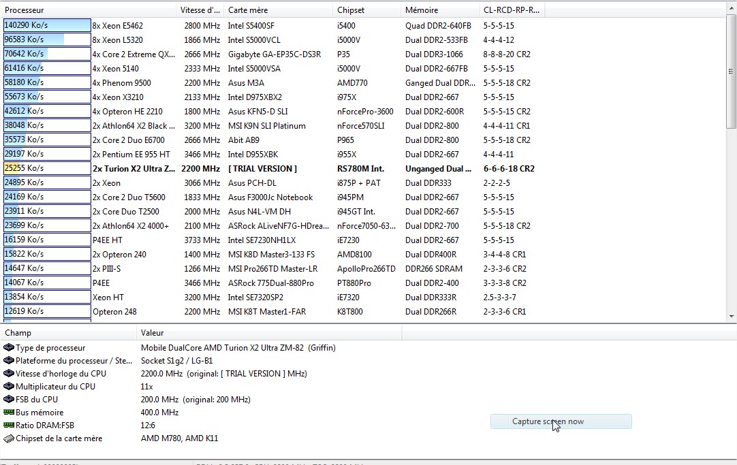Click the processor icon beside Type de processeur
The image size is (737, 465).
pyautogui.click(x=8, y=348)
